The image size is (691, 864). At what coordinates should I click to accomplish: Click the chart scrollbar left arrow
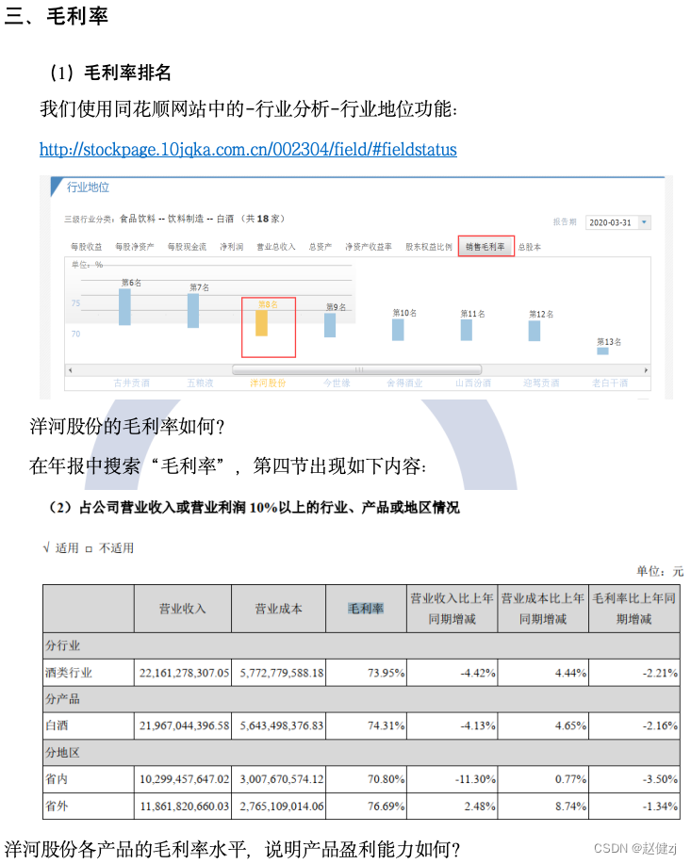(x=70, y=369)
